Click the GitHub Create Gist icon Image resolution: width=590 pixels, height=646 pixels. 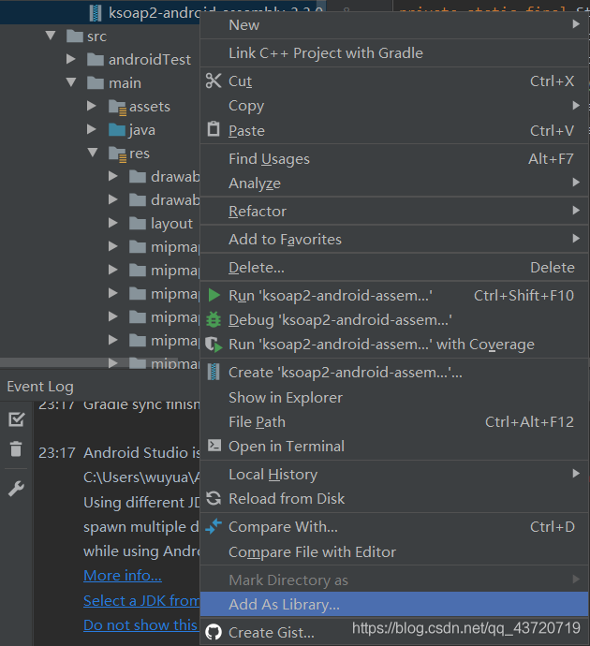(x=214, y=632)
